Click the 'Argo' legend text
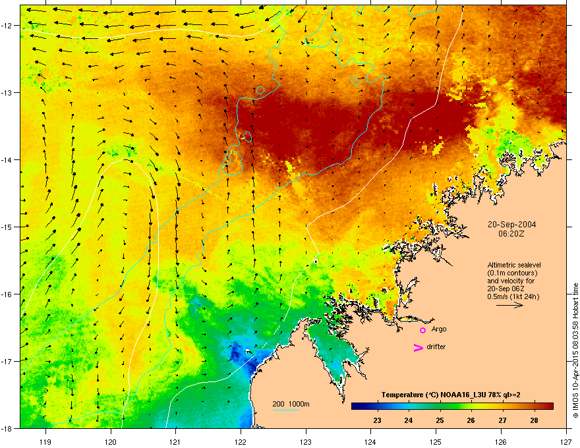 click(439, 329)
